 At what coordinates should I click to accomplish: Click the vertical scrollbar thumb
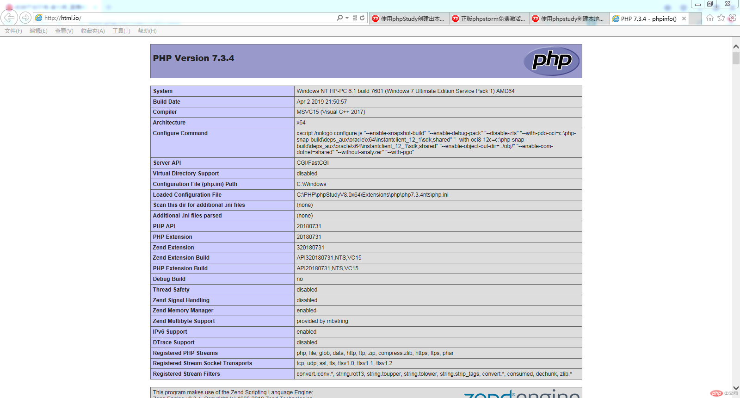(736, 58)
